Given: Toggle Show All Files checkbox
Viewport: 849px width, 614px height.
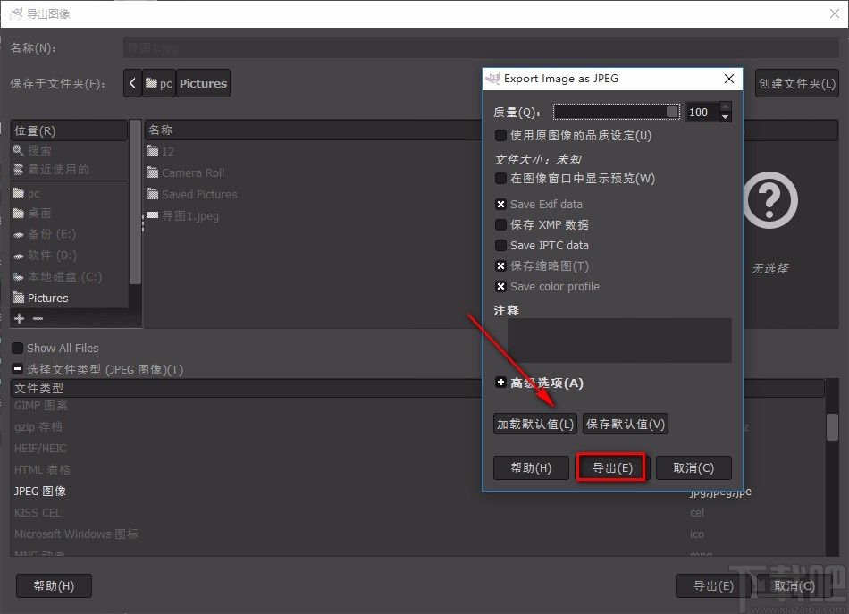Looking at the screenshot, I should coord(17,349).
